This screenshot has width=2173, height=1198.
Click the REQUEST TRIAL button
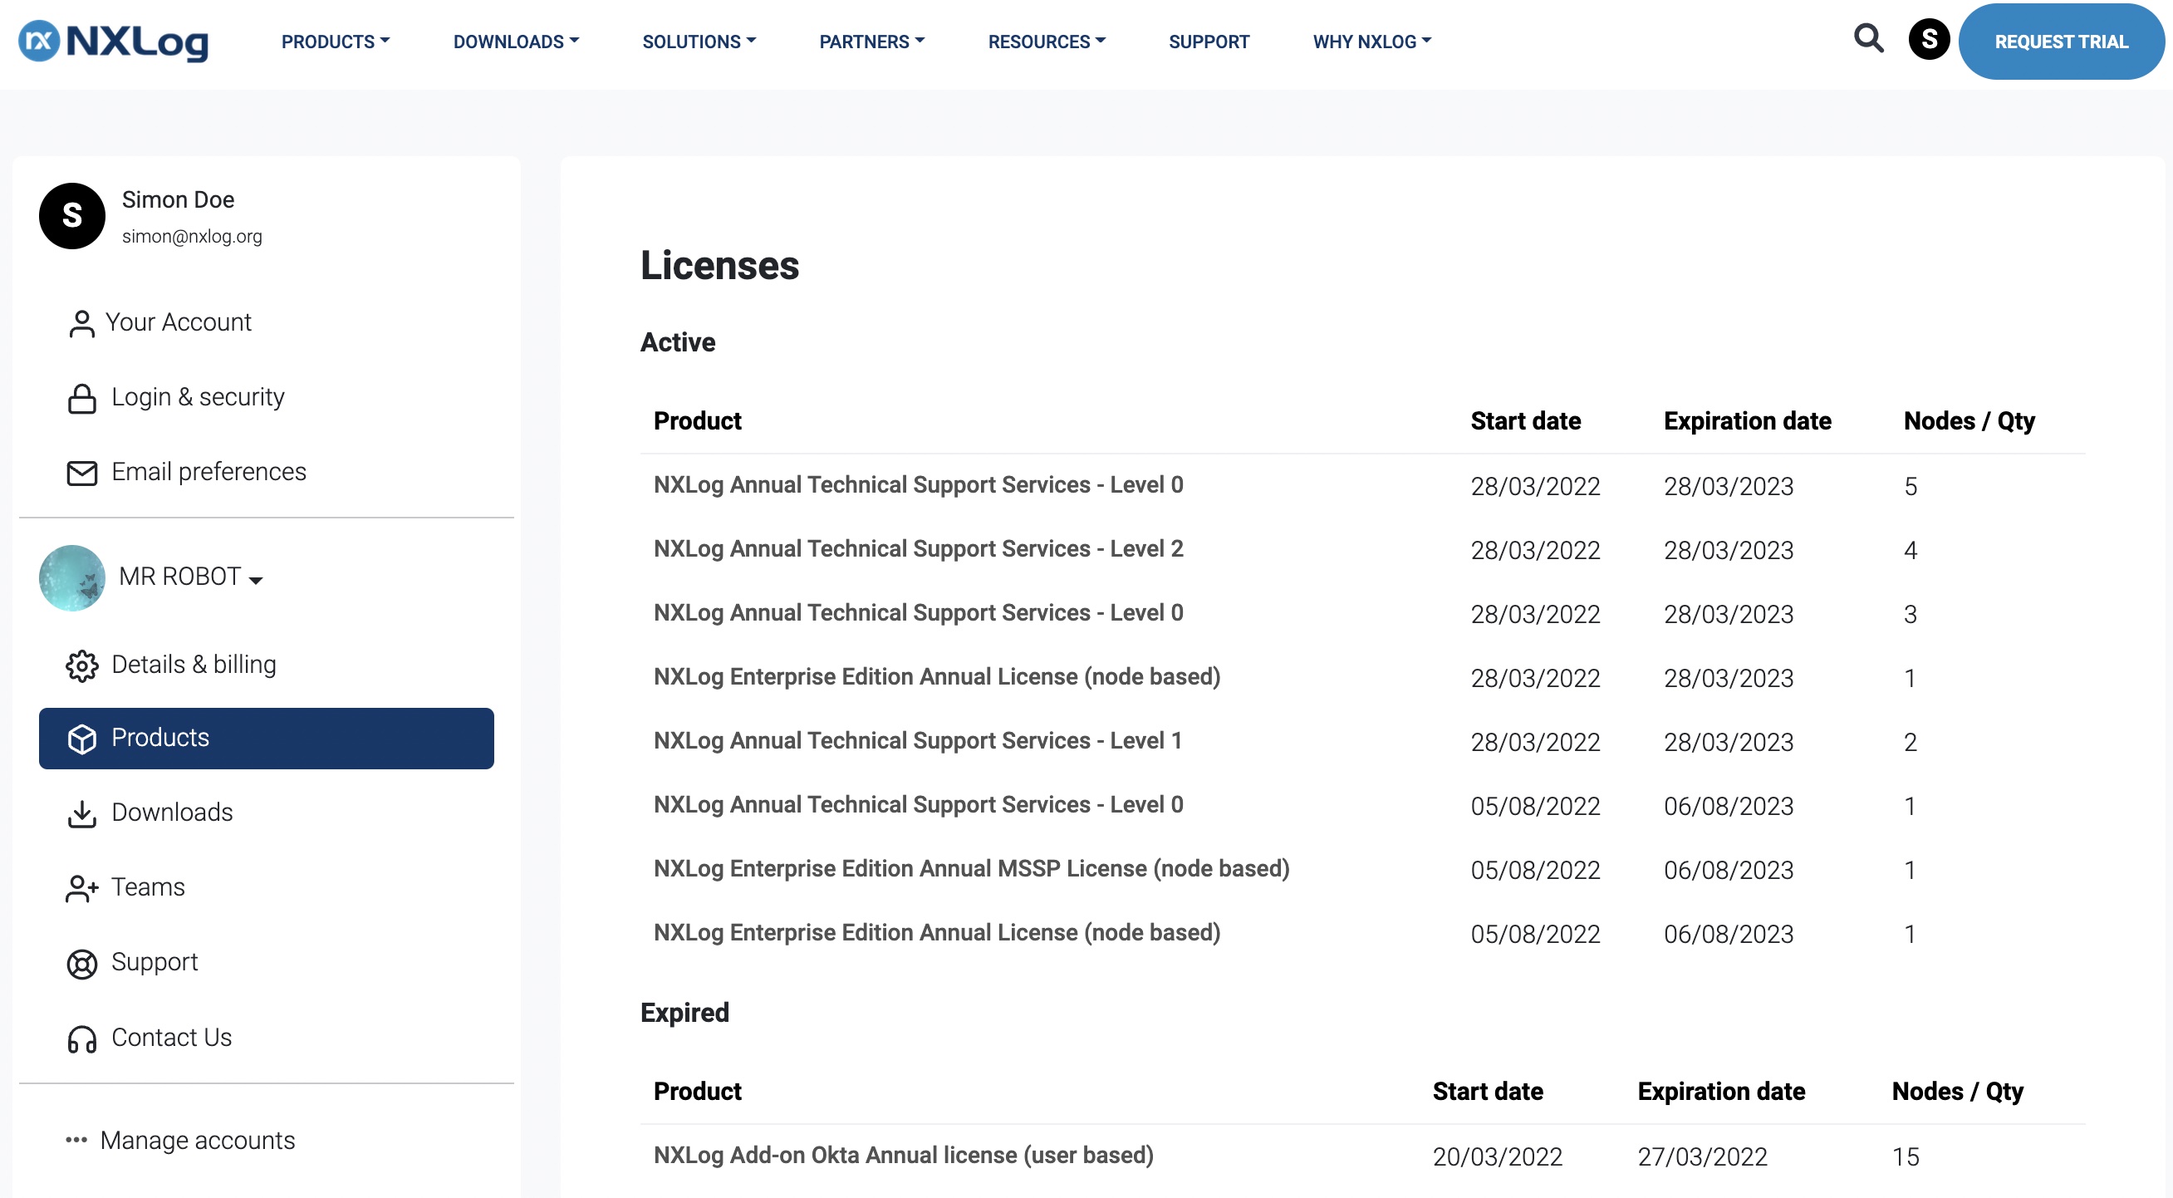point(2061,42)
